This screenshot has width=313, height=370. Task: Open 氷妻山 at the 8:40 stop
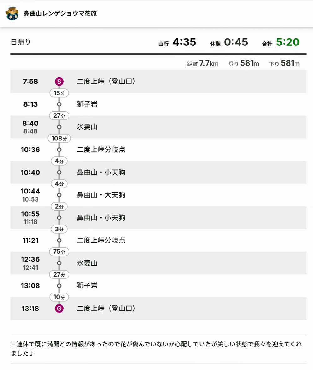pos(87,127)
